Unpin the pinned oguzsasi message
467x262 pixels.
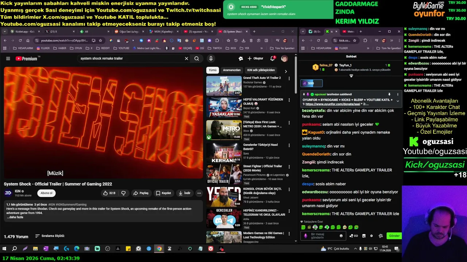[389, 94]
